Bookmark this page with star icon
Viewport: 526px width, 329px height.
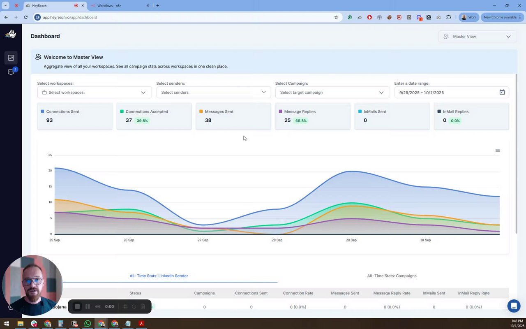click(336, 17)
